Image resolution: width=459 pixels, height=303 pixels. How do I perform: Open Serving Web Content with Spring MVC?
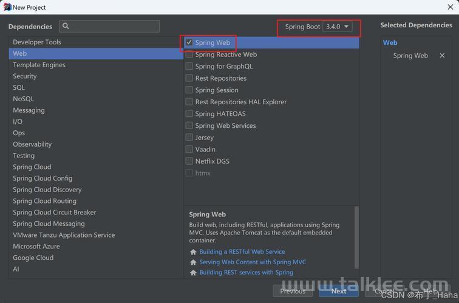pos(253,262)
